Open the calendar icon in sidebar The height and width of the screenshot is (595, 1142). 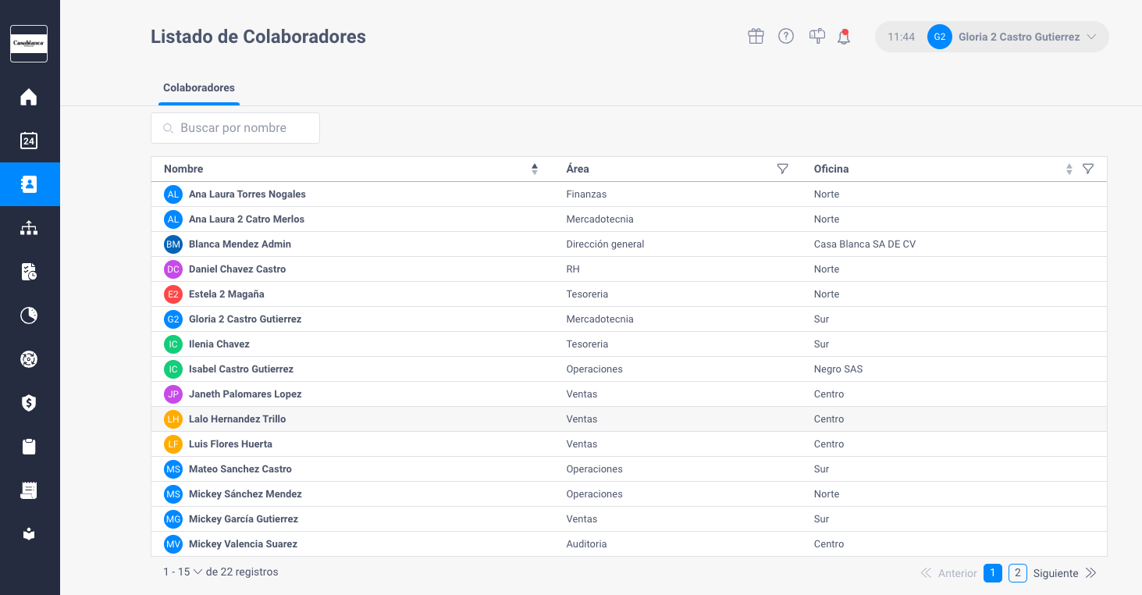pyautogui.click(x=29, y=141)
